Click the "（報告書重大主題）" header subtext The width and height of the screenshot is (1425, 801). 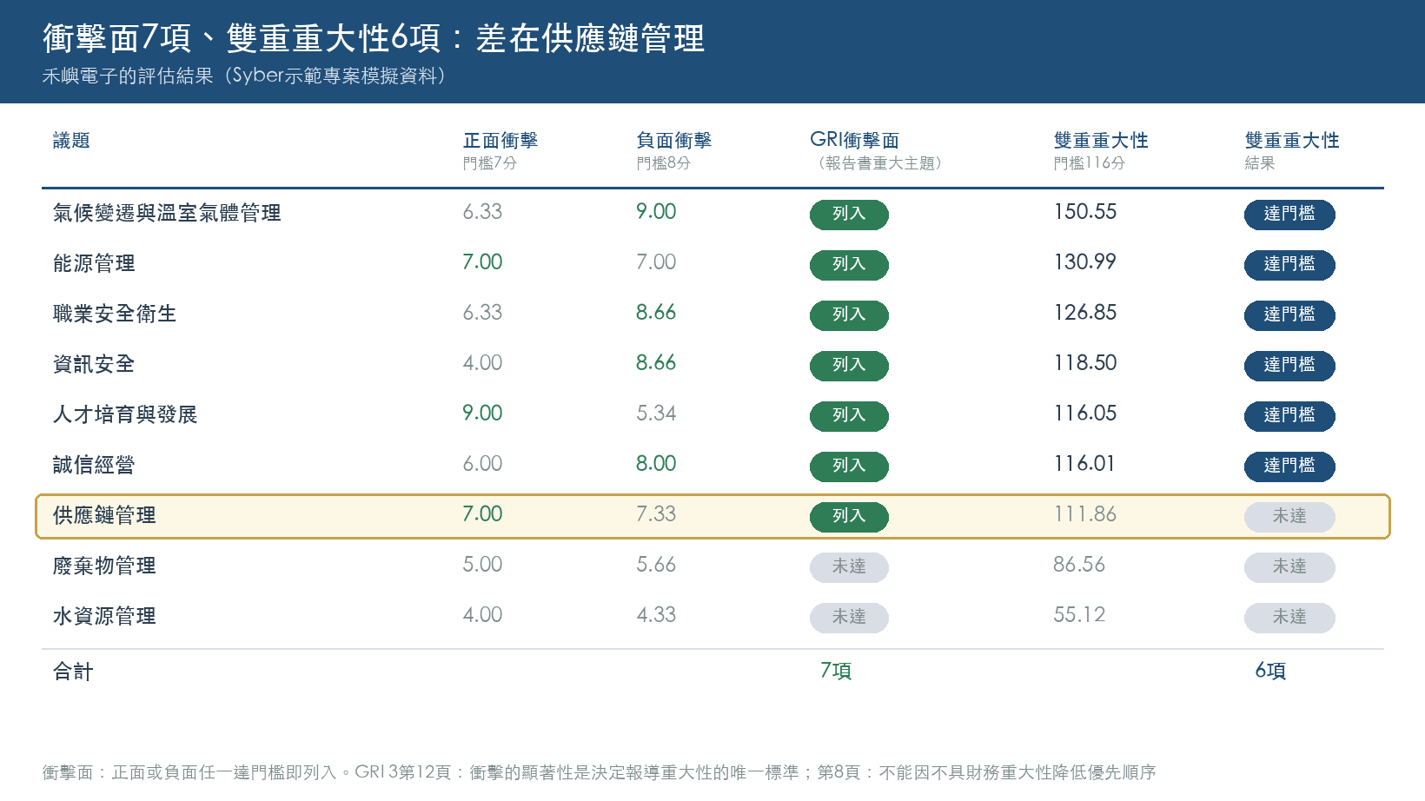click(880, 163)
